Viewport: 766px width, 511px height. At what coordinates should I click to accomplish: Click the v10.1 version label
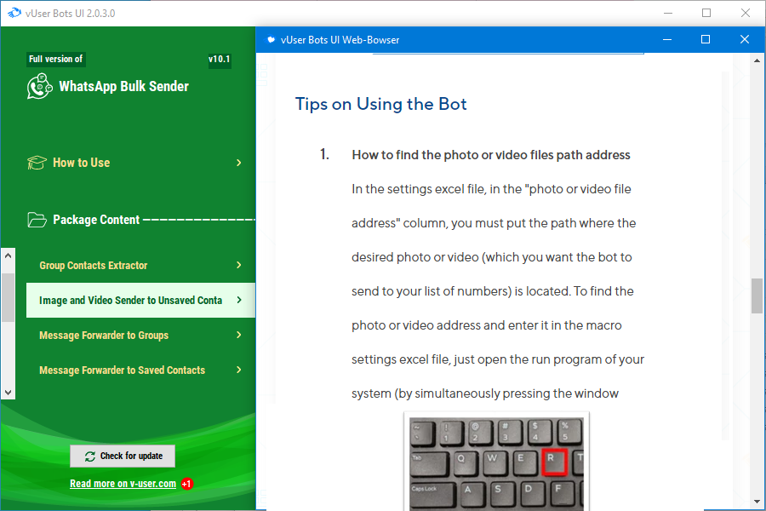(x=220, y=59)
